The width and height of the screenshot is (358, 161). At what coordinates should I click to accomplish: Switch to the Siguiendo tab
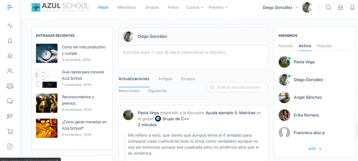(158, 91)
